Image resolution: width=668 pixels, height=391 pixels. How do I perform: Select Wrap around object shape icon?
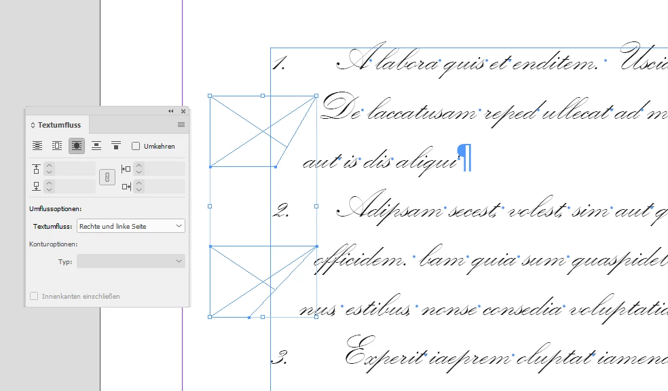(77, 146)
